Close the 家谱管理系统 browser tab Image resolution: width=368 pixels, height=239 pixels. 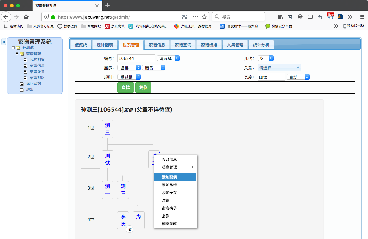pos(97,6)
